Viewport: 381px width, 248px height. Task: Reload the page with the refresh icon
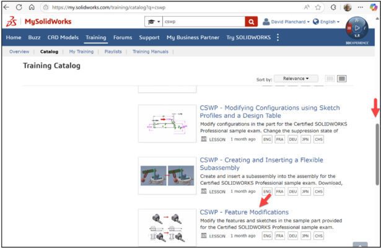pos(19,7)
